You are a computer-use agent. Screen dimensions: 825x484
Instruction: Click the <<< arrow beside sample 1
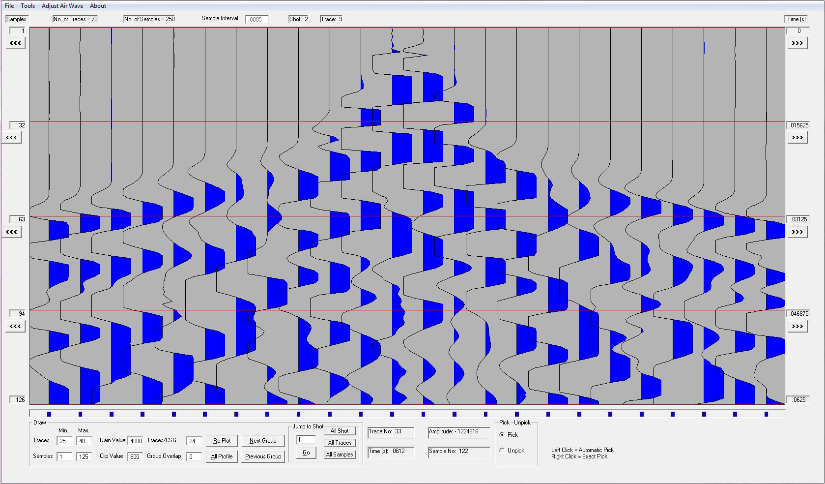tap(15, 43)
